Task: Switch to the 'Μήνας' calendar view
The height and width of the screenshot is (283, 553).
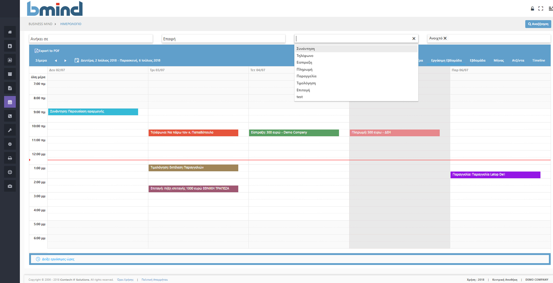Action: pos(499,60)
